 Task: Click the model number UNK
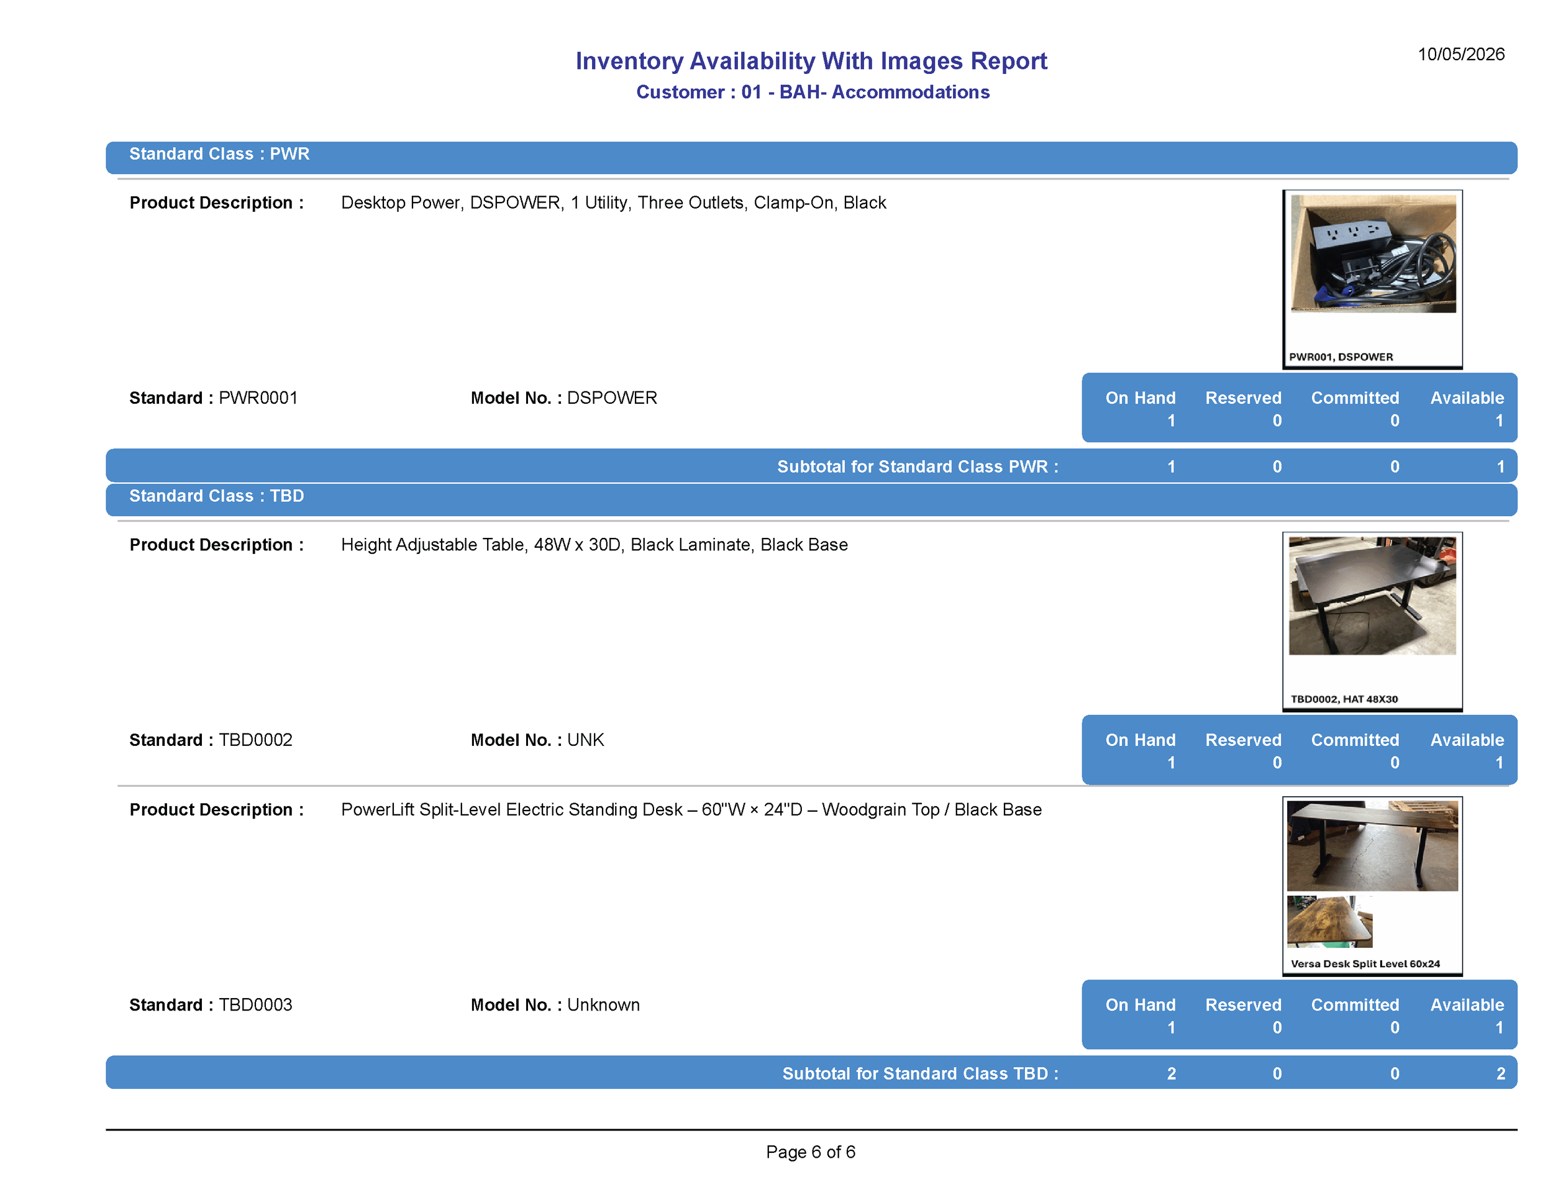coord(585,740)
